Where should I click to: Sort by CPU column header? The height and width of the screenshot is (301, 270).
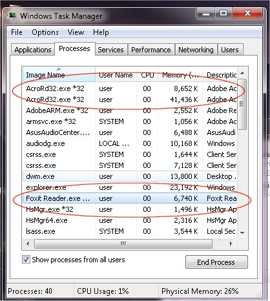click(x=147, y=75)
